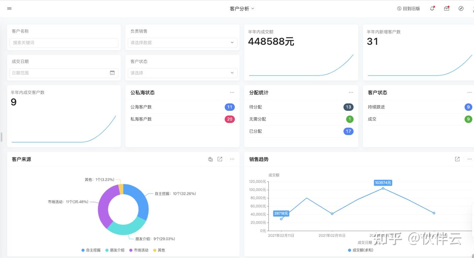Open the 负责销售 select dropdown
474x258 pixels.
click(183, 43)
